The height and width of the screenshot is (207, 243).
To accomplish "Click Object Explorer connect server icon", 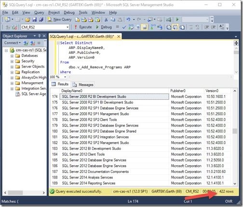I will click(x=26, y=43).
